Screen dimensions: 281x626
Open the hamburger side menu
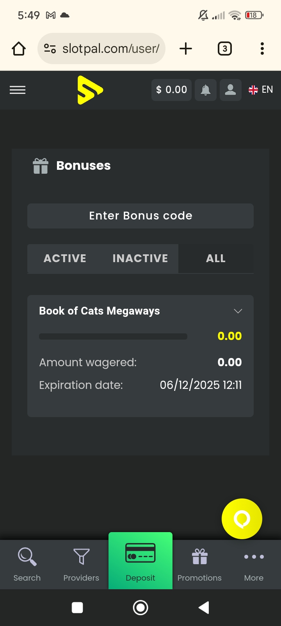coord(18,90)
